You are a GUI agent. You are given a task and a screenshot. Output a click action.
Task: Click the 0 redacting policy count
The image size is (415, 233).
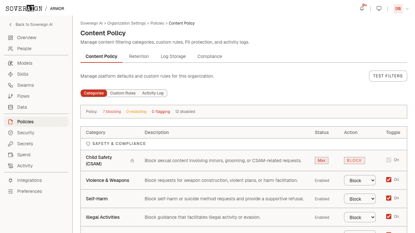pos(136,112)
